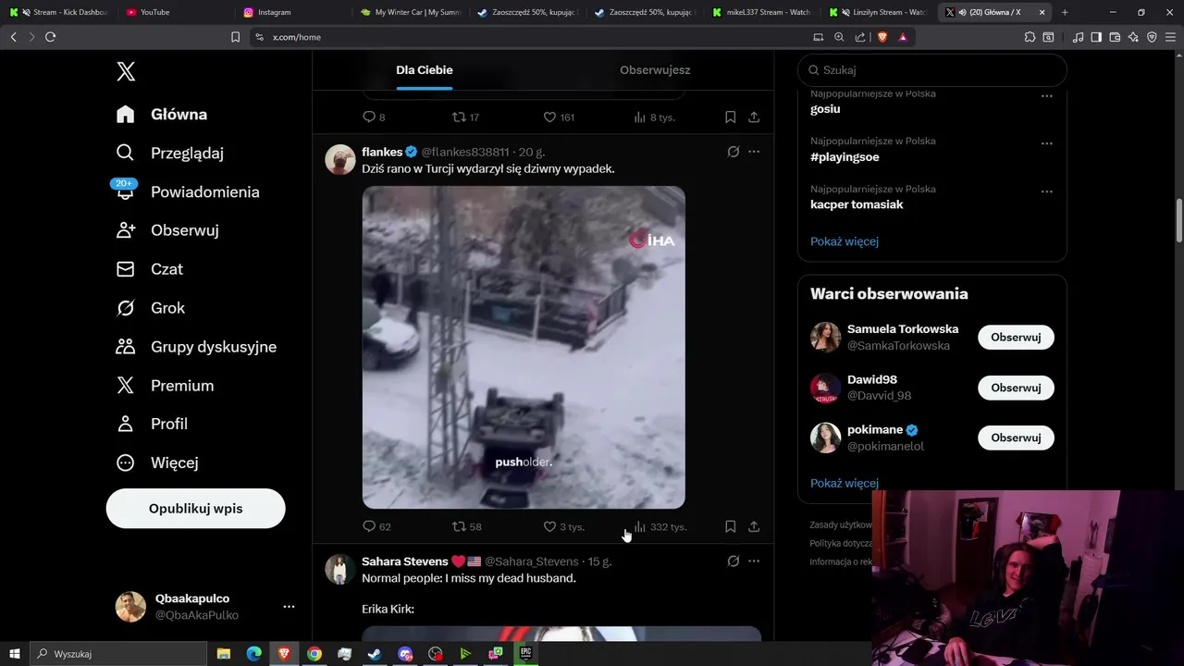The width and height of the screenshot is (1184, 666).
Task: Open the #playingsoe trending topic
Action: [x=845, y=157]
